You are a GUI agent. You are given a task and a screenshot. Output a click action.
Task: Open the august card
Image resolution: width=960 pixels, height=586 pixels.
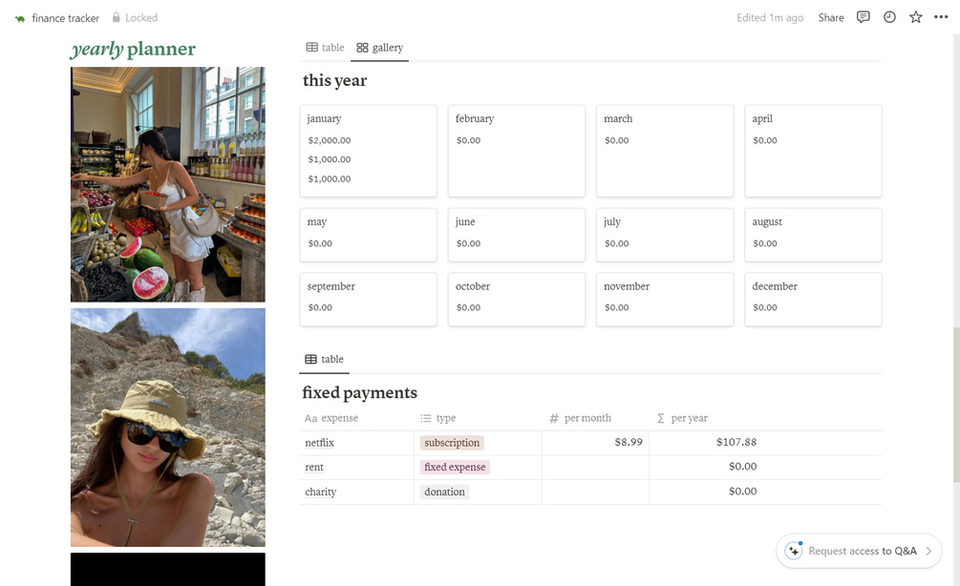(x=813, y=235)
